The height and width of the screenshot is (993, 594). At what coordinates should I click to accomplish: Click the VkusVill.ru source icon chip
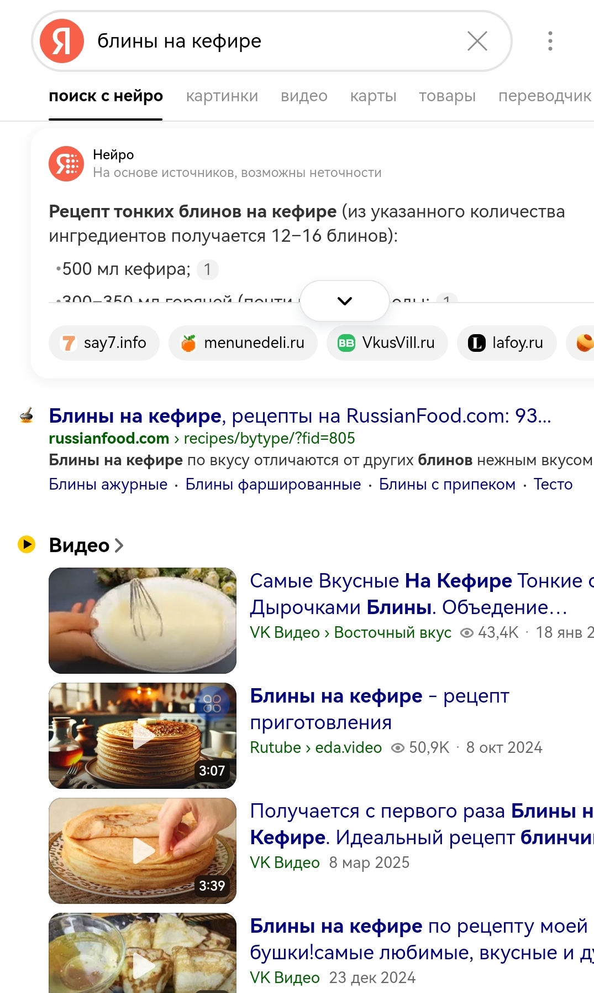point(387,343)
